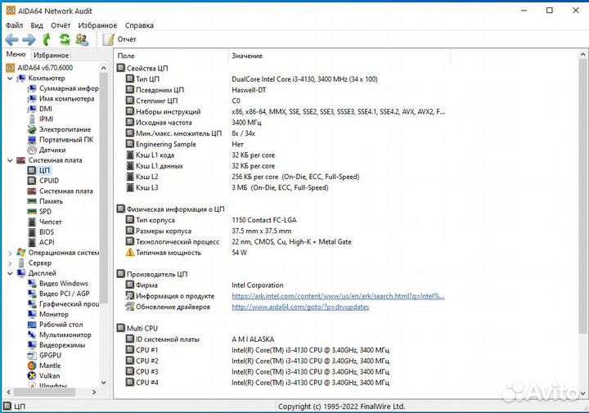Open the aida64.com driver updates link
Viewport: 589px width, 413px height.
point(300,307)
